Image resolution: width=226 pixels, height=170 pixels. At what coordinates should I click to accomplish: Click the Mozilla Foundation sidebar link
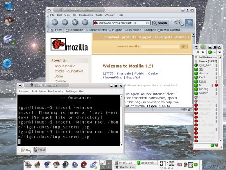(69, 71)
